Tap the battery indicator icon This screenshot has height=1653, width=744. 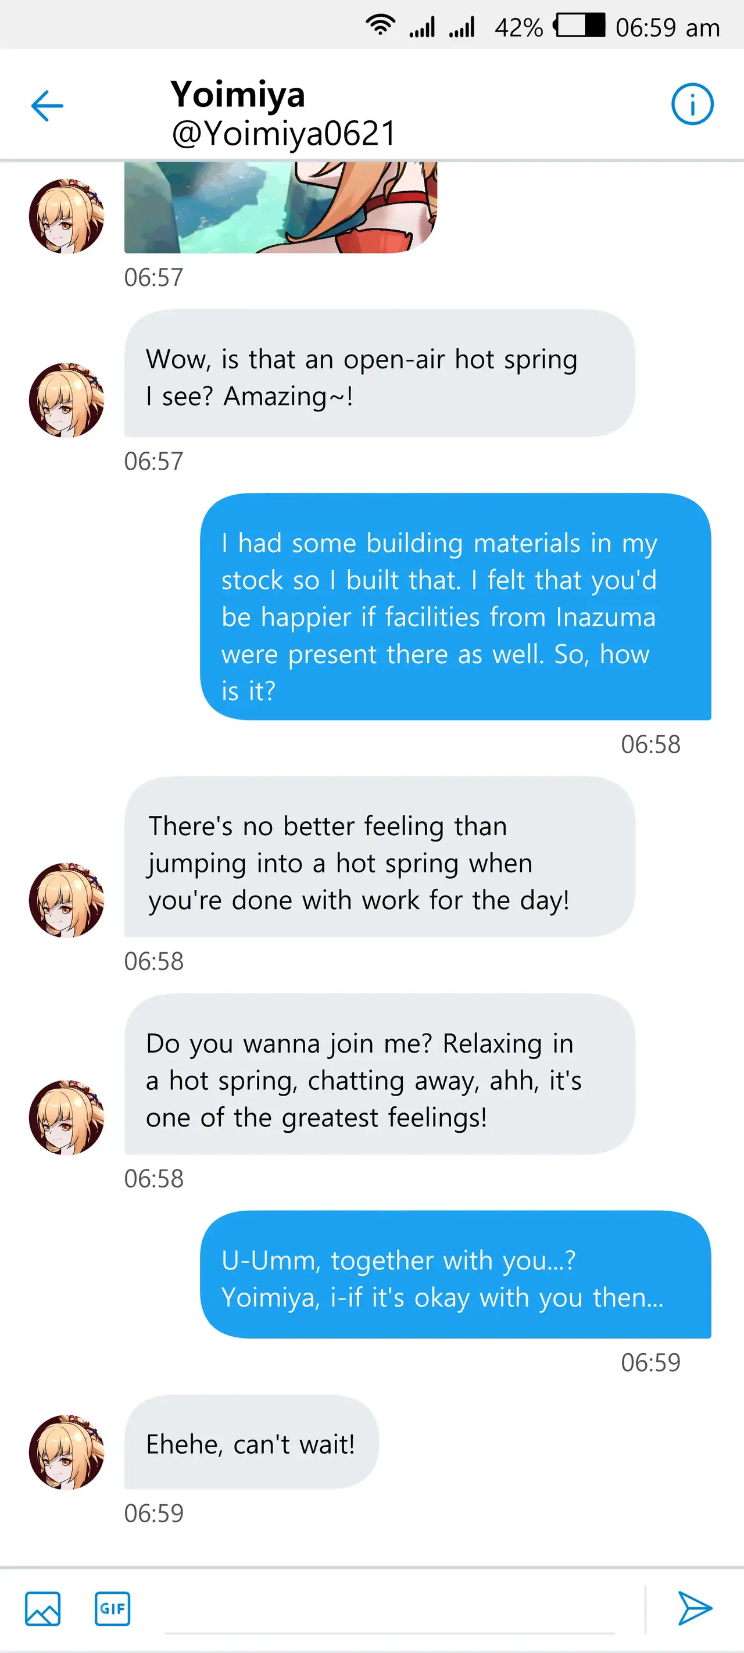point(580,26)
